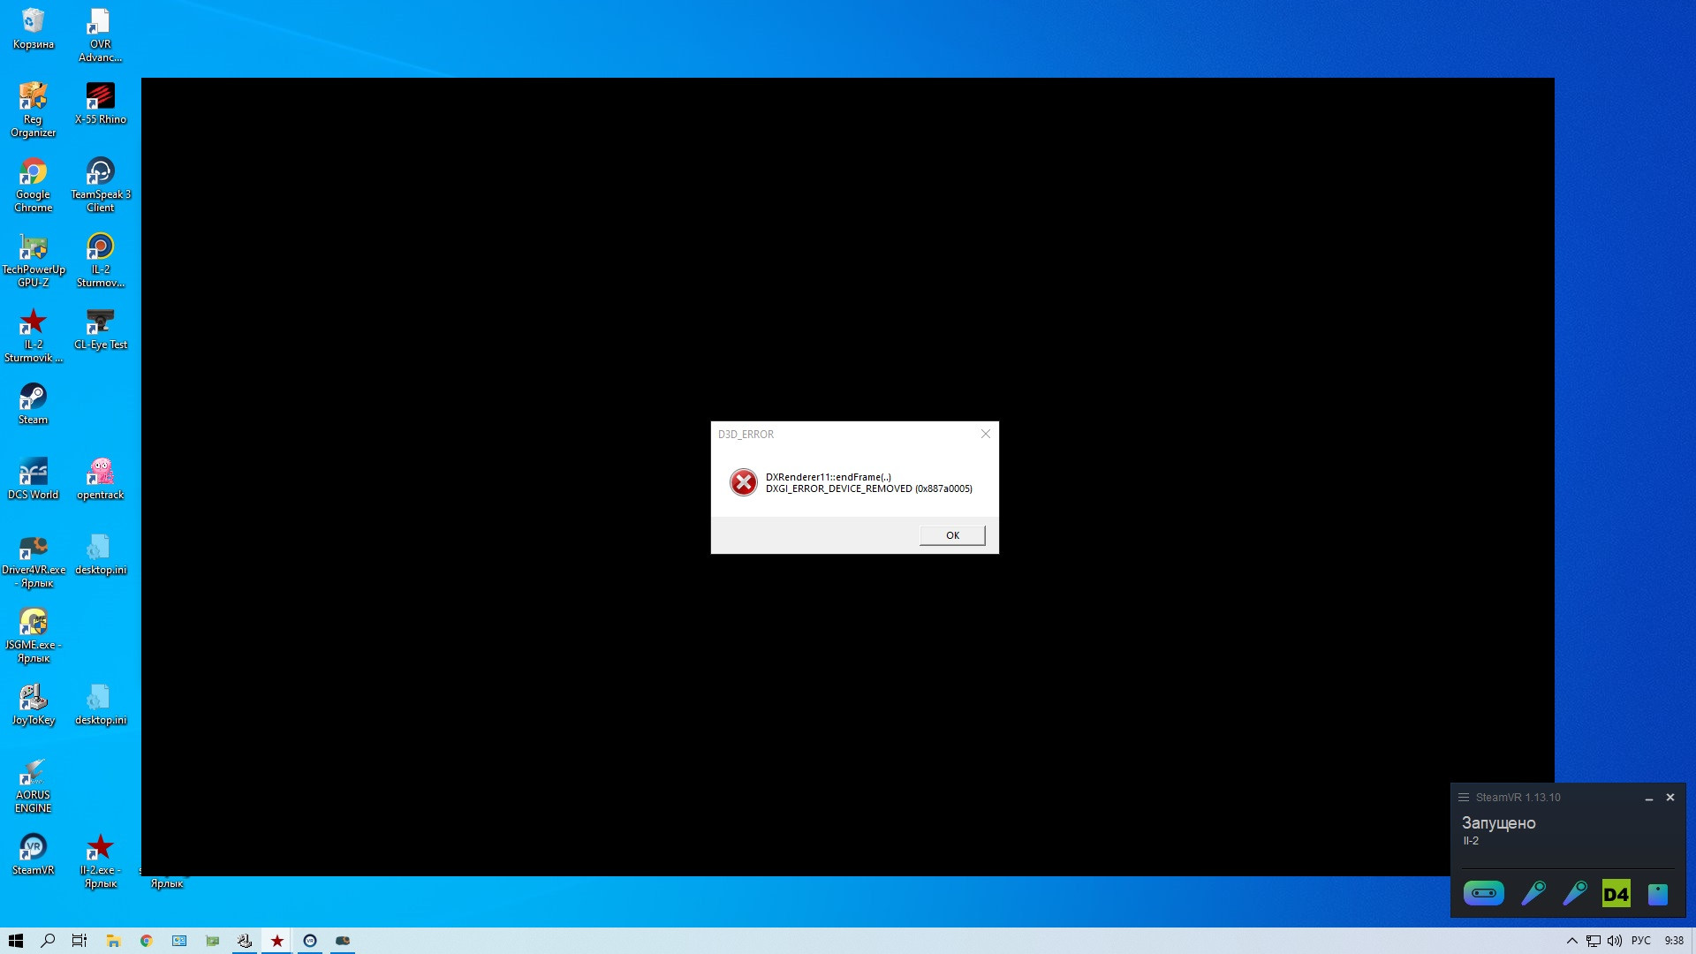The height and width of the screenshot is (954, 1696).
Task: Close the D3D_ERROR dialog with the X
Action: click(x=986, y=434)
